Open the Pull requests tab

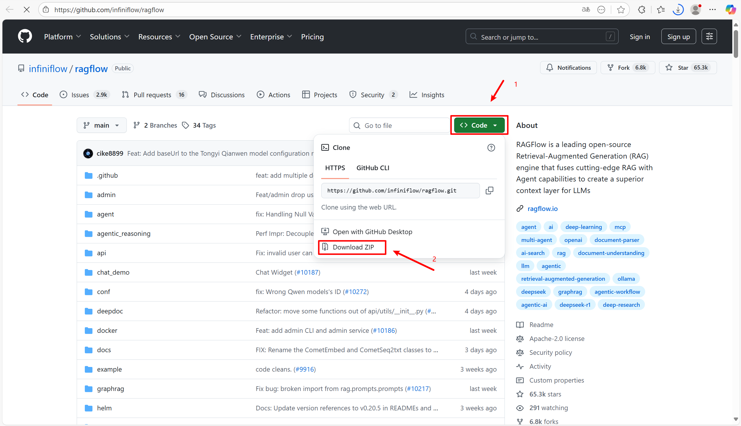coord(152,95)
